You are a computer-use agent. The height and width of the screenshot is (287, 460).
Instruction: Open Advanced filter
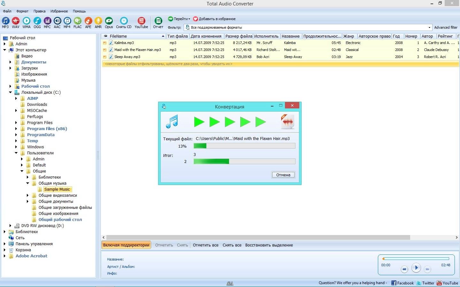click(x=446, y=27)
